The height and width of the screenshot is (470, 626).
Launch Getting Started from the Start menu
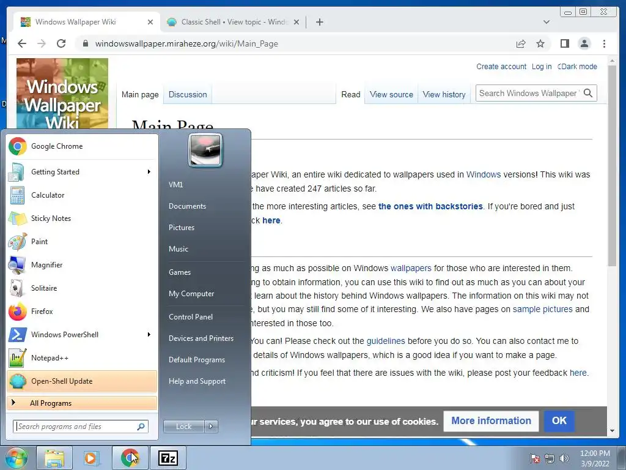point(82,172)
